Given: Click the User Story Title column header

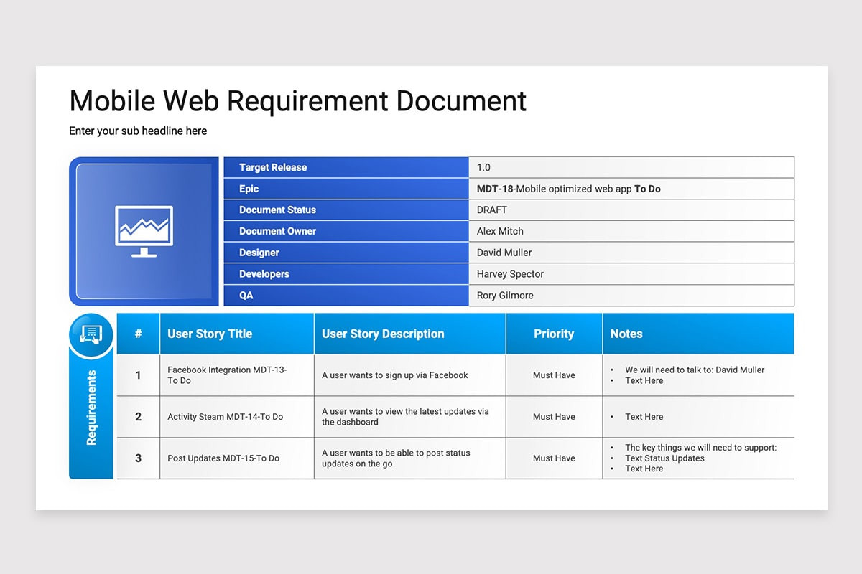Looking at the screenshot, I should pos(237,334).
